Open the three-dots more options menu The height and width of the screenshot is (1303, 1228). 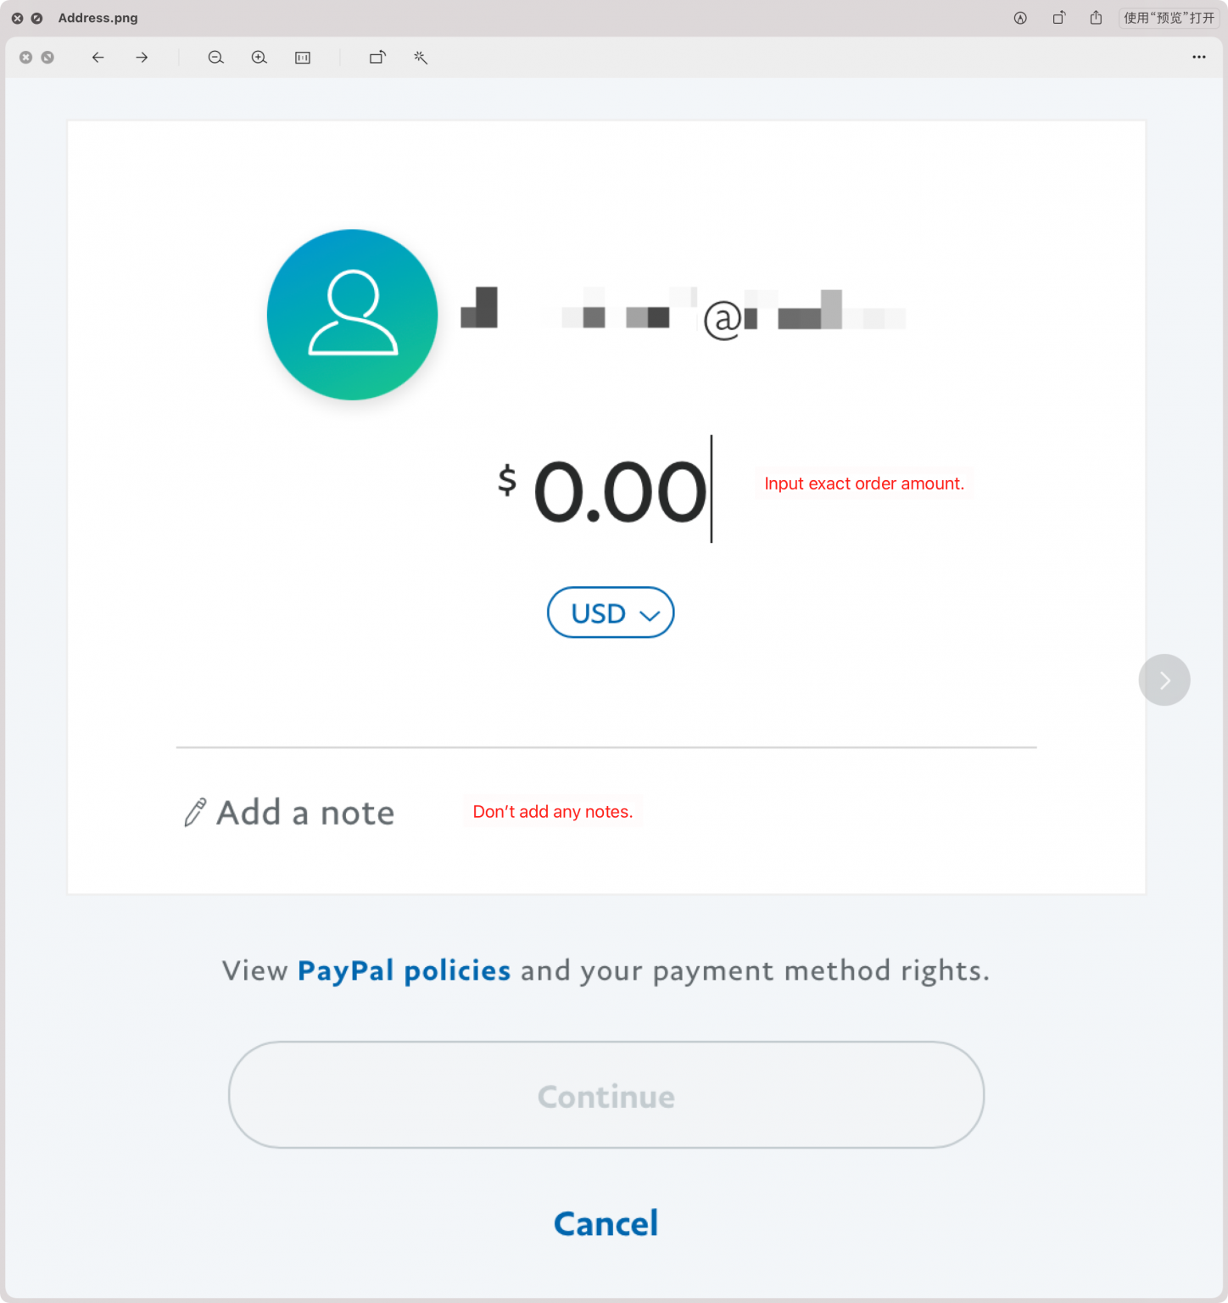click(x=1198, y=58)
